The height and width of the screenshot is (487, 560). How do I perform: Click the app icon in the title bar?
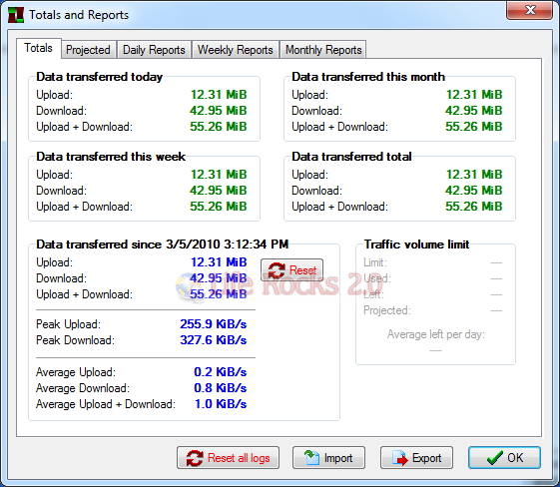coord(16,15)
